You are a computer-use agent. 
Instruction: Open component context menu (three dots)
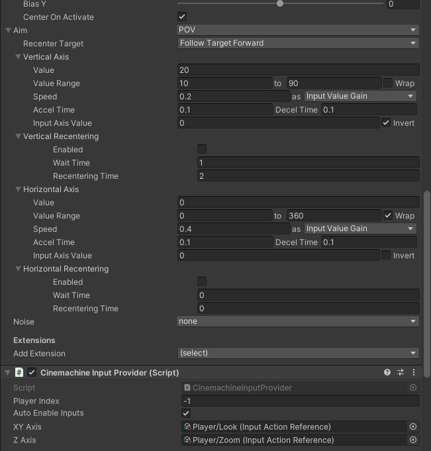414,373
